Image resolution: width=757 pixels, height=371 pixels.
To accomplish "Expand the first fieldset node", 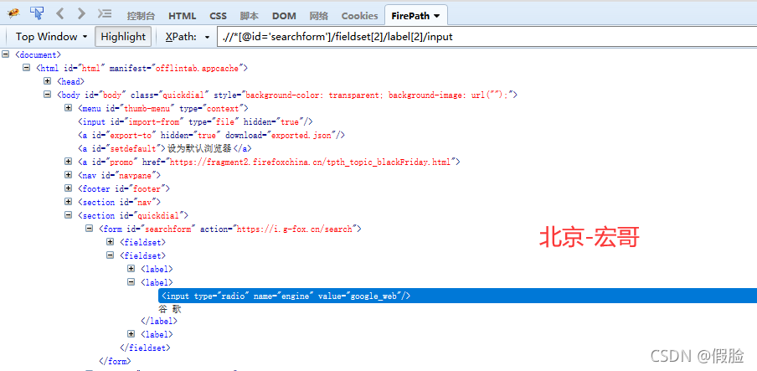I will 110,241.
